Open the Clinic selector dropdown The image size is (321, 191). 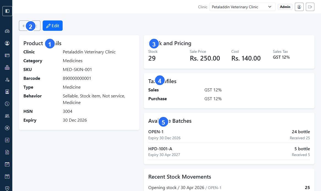tap(242, 7)
